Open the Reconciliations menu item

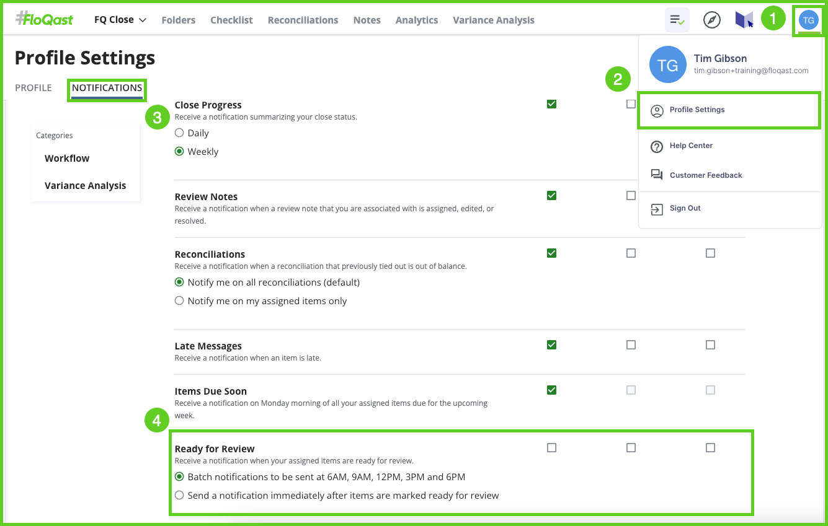click(303, 20)
